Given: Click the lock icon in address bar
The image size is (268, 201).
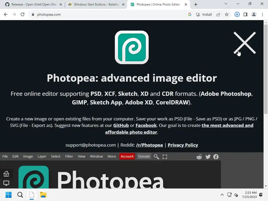Looking at the screenshot, I should (x=33, y=15).
